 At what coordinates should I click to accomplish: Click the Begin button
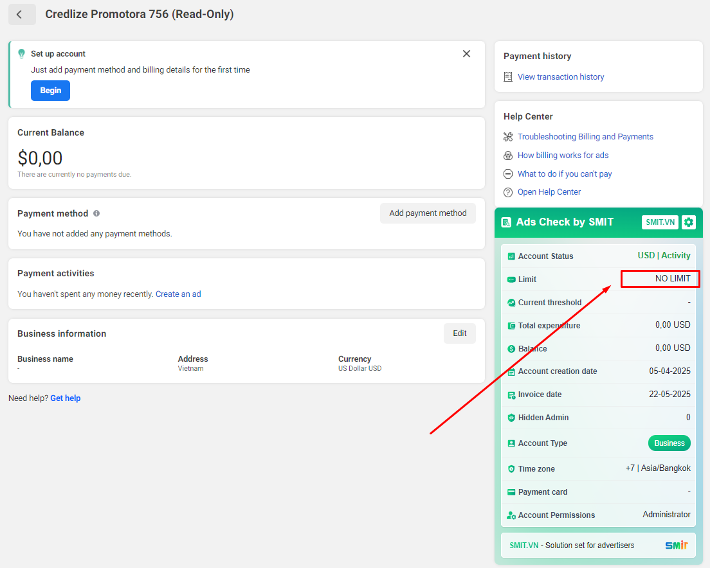(50, 91)
